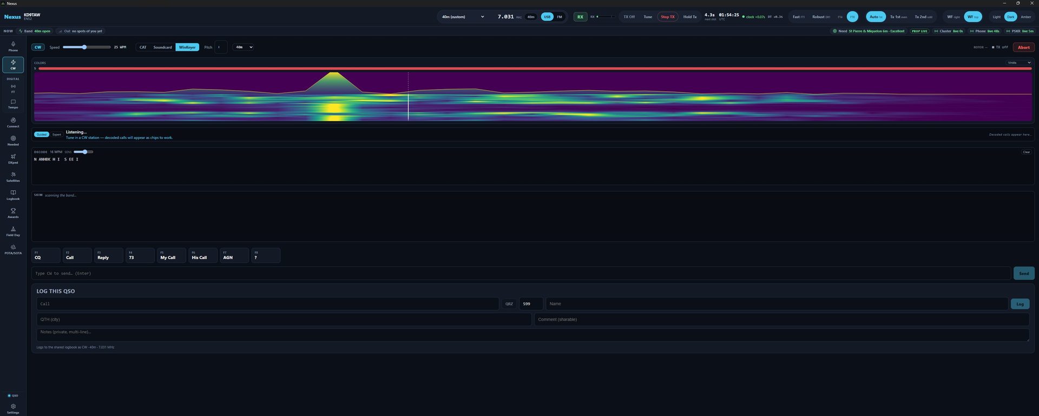Enable the WF right layout

[953, 17]
